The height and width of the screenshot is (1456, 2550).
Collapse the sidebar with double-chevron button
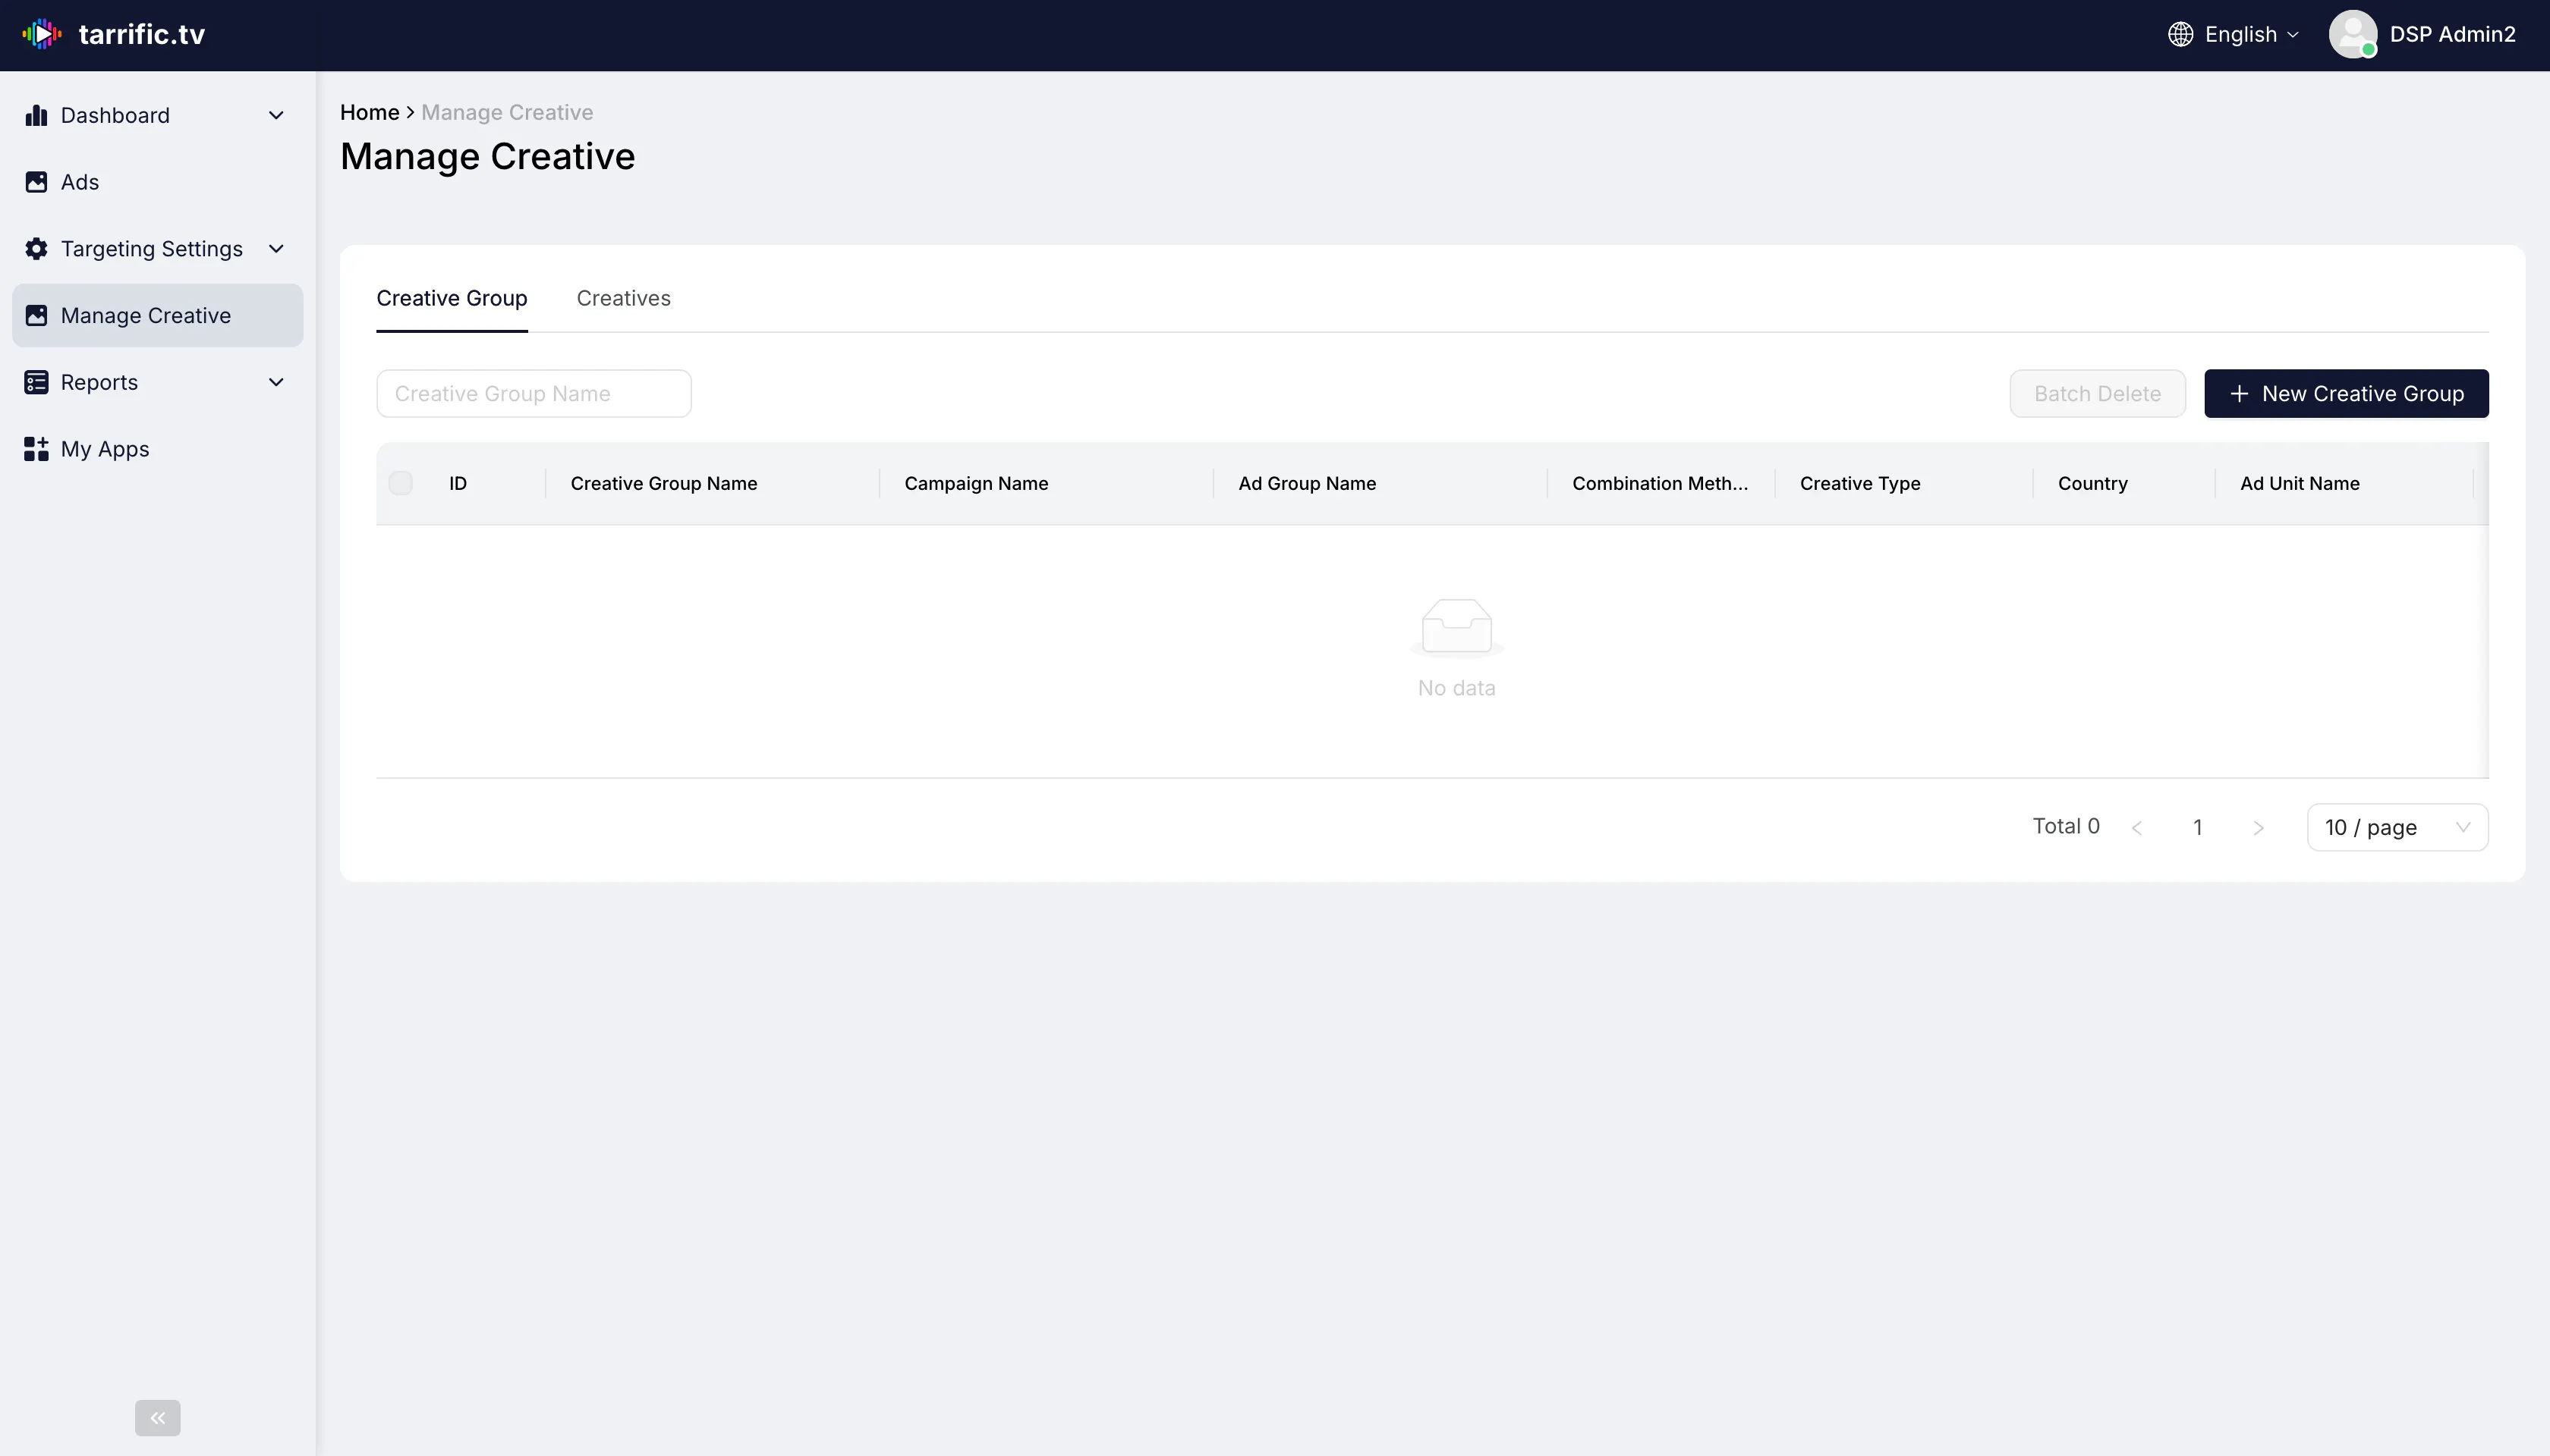pos(158,1418)
